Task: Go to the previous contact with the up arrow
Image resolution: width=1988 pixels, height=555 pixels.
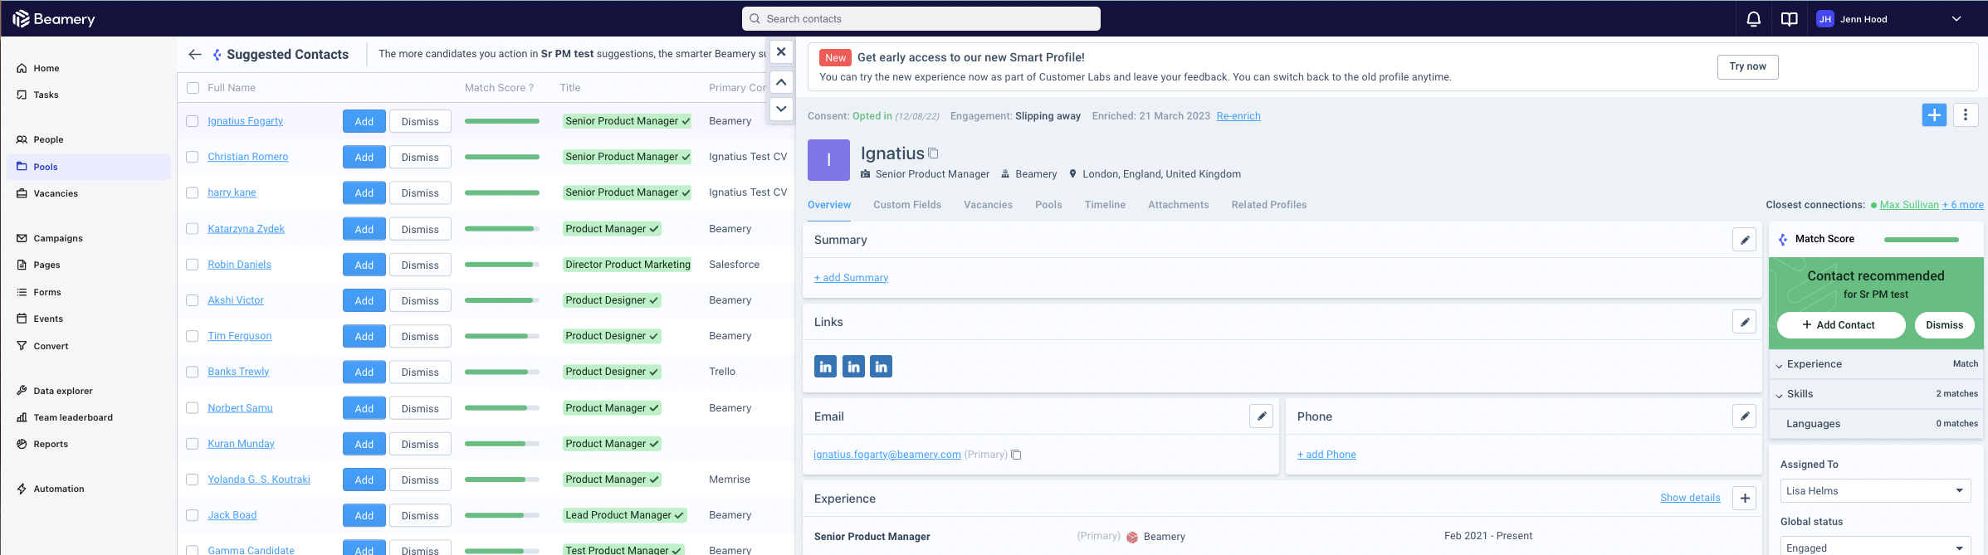Action: [781, 82]
